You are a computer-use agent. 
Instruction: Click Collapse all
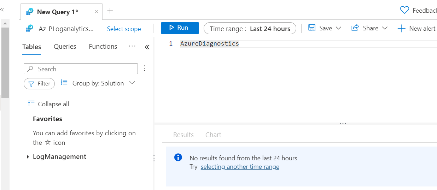tap(48, 104)
